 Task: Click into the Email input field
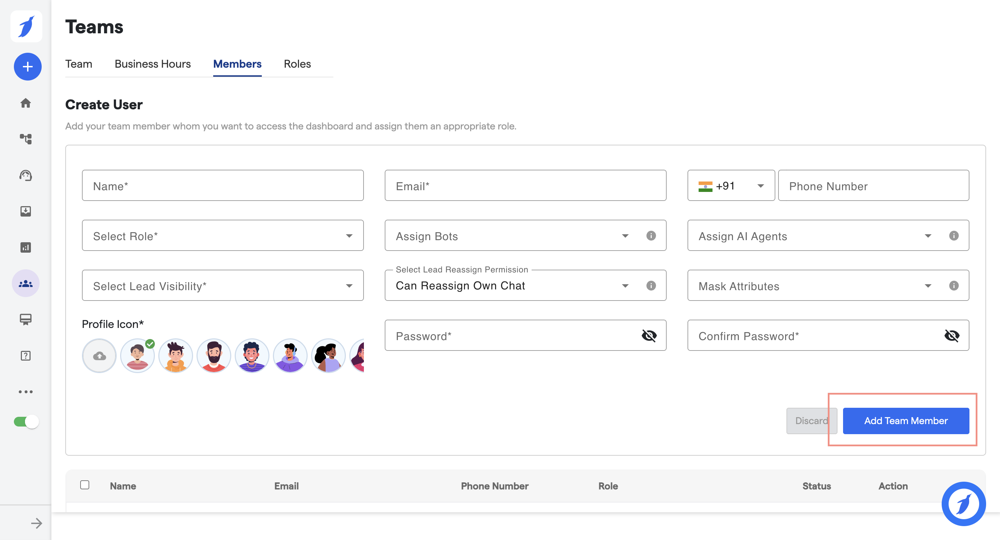[x=525, y=186]
